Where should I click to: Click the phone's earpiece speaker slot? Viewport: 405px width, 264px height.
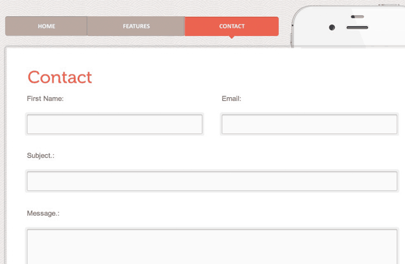tap(357, 27)
